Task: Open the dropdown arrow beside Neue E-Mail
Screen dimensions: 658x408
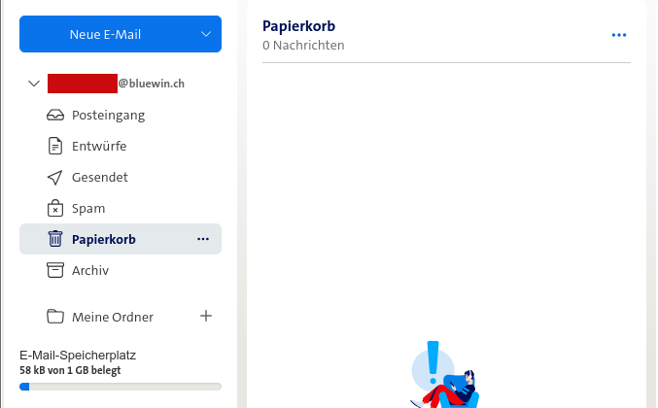Action: point(205,34)
